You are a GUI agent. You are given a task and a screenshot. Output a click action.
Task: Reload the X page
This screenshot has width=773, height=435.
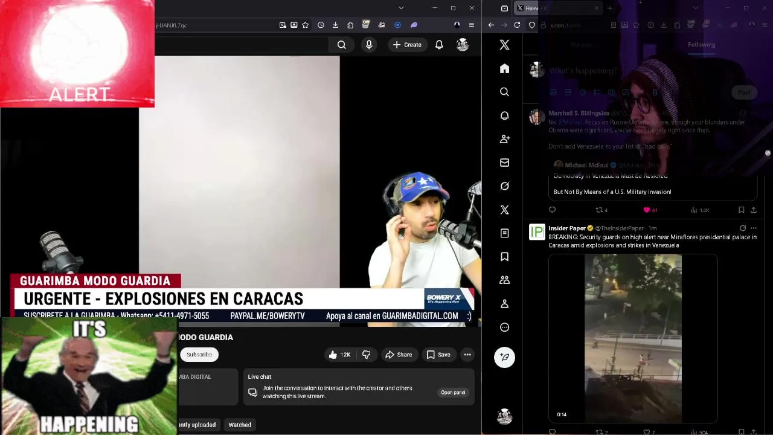click(x=517, y=25)
